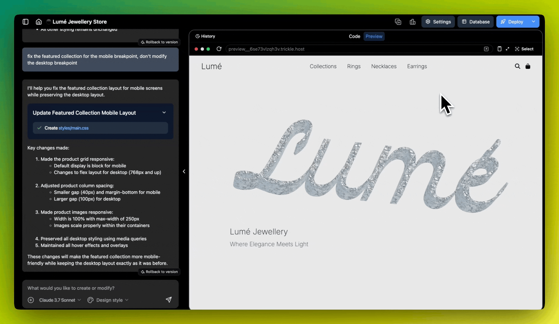This screenshot has width=559, height=324.
Task: Open the Settings button
Action: 438,22
